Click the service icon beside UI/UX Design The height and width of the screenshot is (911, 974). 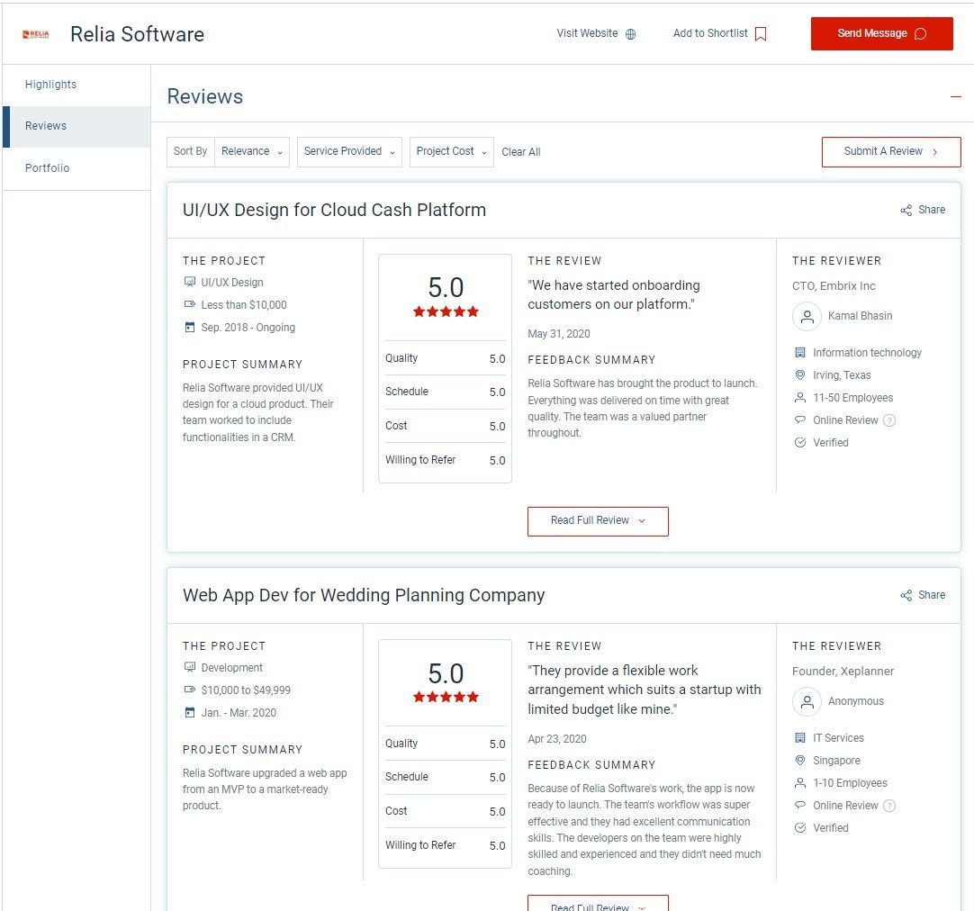coord(189,282)
